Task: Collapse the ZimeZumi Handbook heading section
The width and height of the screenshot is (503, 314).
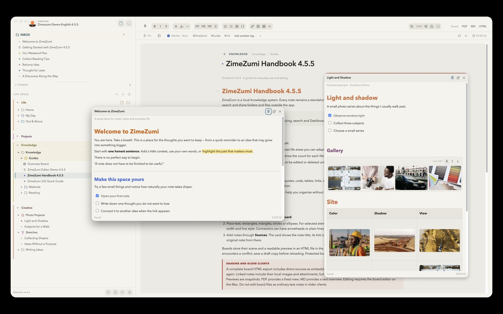Action: (x=217, y=91)
